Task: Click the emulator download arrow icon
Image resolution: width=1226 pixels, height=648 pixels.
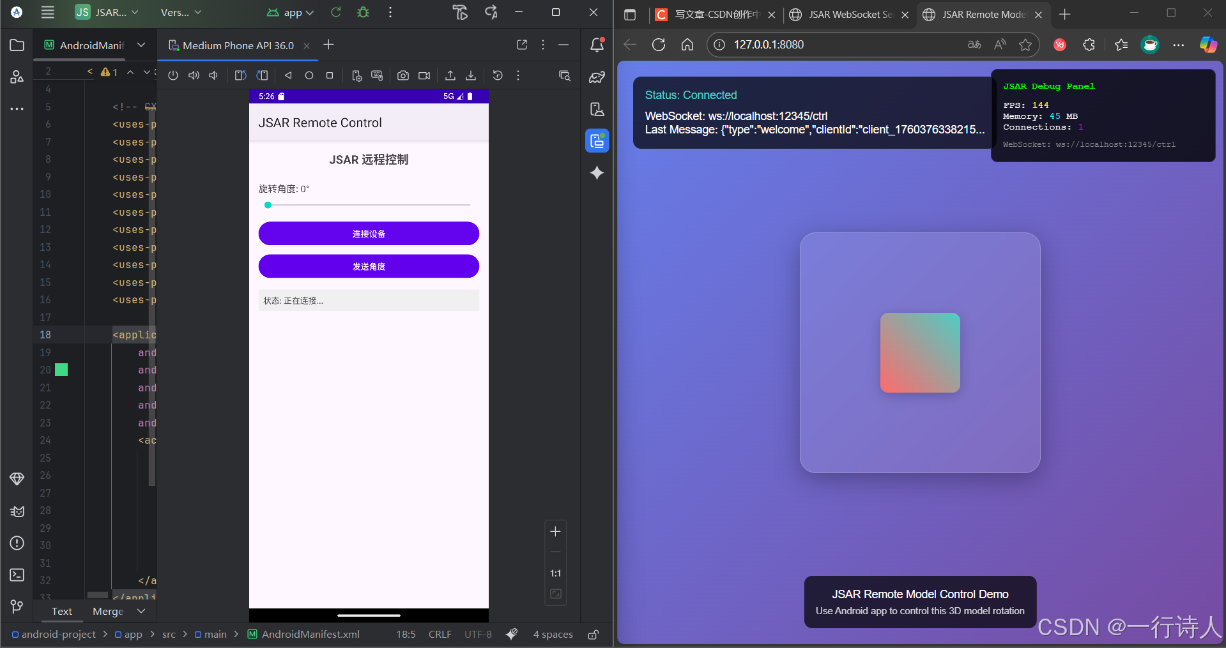Action: point(471,75)
